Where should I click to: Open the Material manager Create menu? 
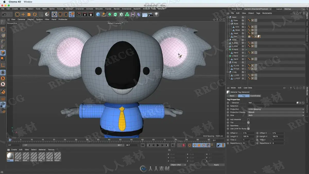click(14, 150)
